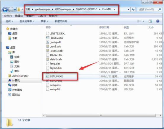
Task: Click the change view icon
Action: pos(139,21)
